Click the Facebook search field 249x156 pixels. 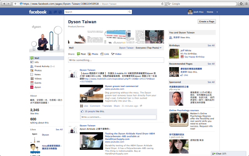96,12
